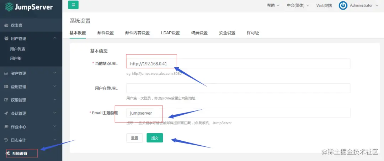Screen dimensions: 384x161
Task: Open 用户列表 in the sidebar
Action: (x=18, y=49)
